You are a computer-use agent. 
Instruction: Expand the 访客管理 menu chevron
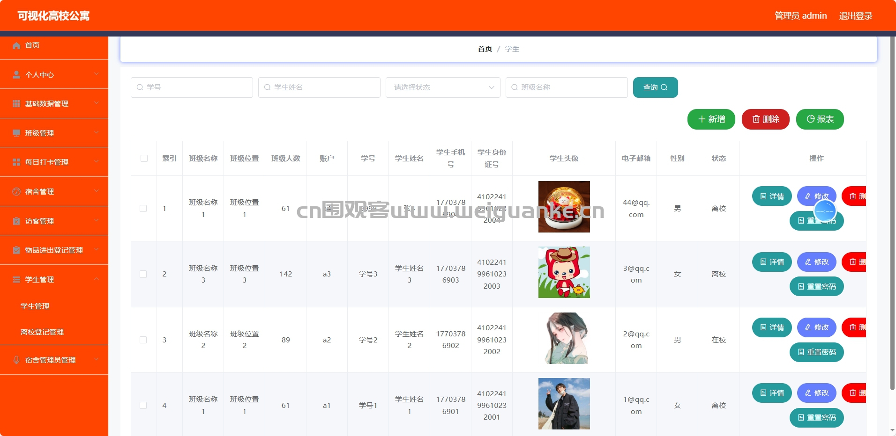(x=97, y=220)
